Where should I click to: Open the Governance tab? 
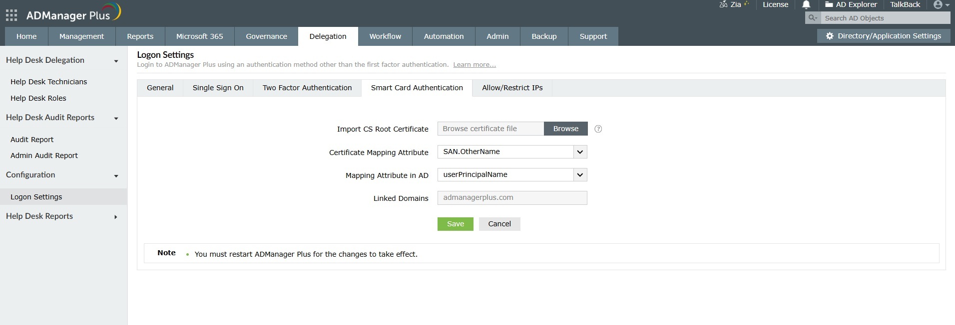(267, 36)
